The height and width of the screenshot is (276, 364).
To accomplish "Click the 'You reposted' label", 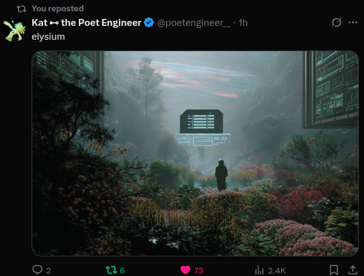I will coord(58,9).
